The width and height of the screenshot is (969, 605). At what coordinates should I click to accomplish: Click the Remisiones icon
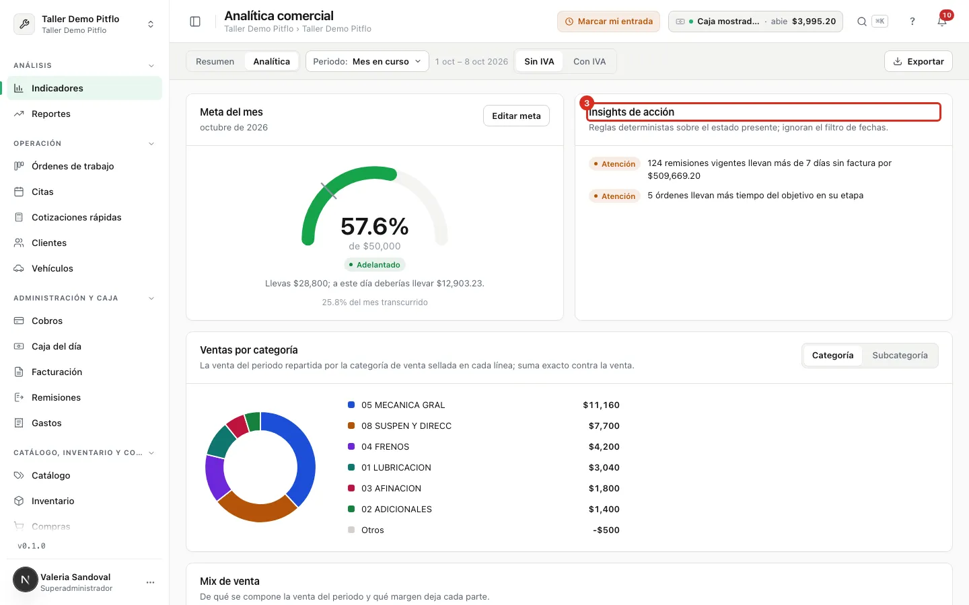[x=19, y=397]
